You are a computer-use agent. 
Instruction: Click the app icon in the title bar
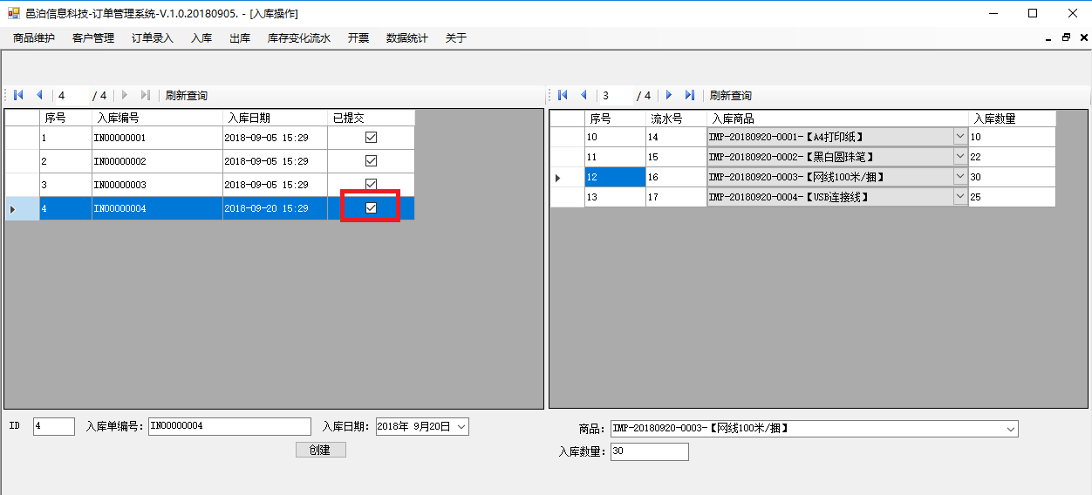[13, 13]
